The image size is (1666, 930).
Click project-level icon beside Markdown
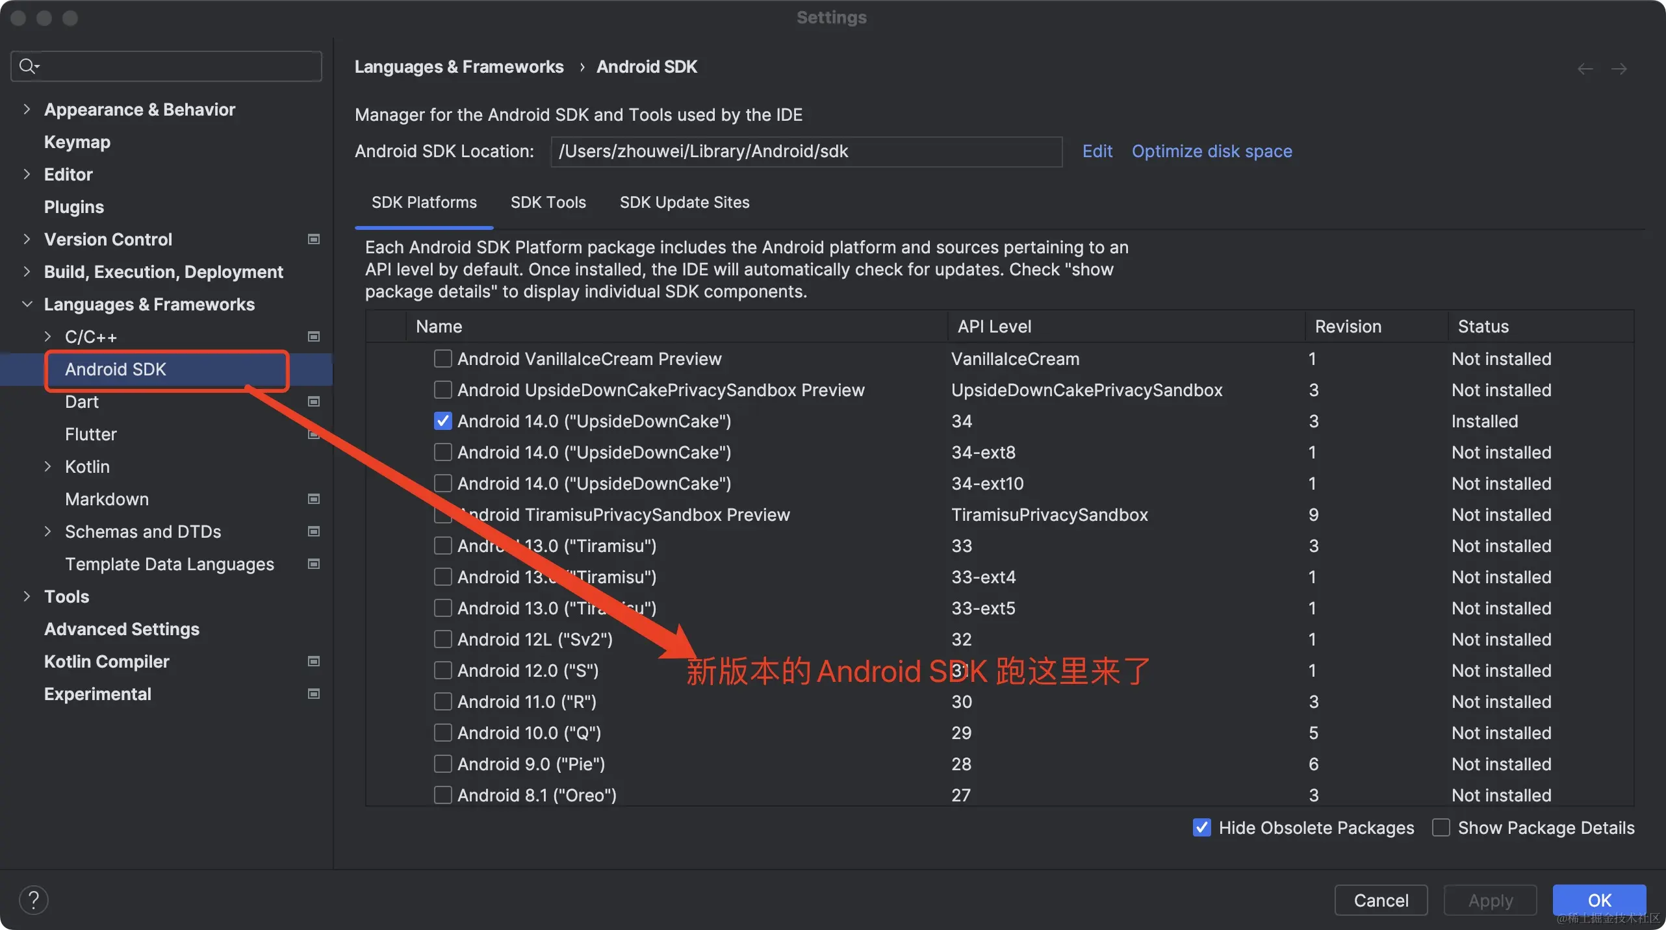[x=314, y=499]
